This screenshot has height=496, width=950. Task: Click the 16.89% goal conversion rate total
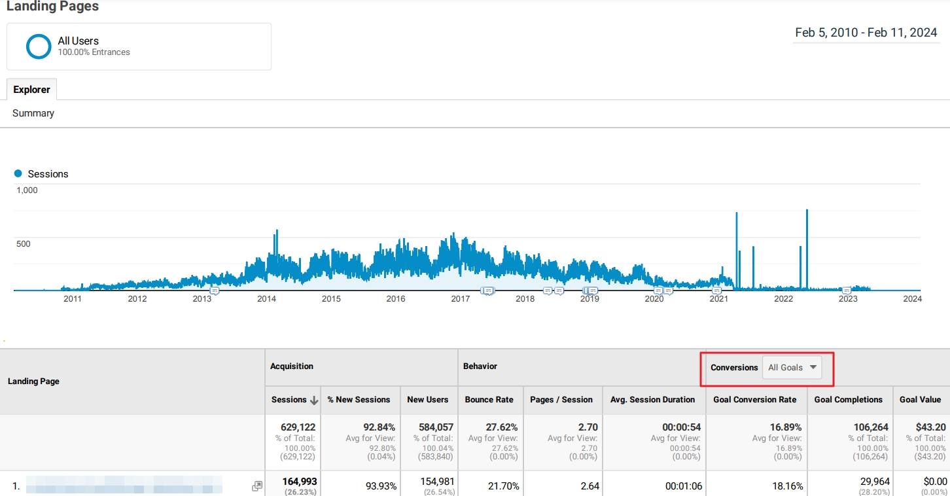[786, 427]
